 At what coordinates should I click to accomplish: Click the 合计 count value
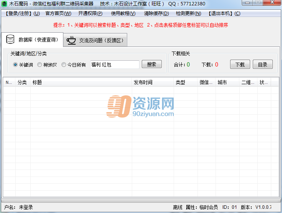tap(188, 65)
